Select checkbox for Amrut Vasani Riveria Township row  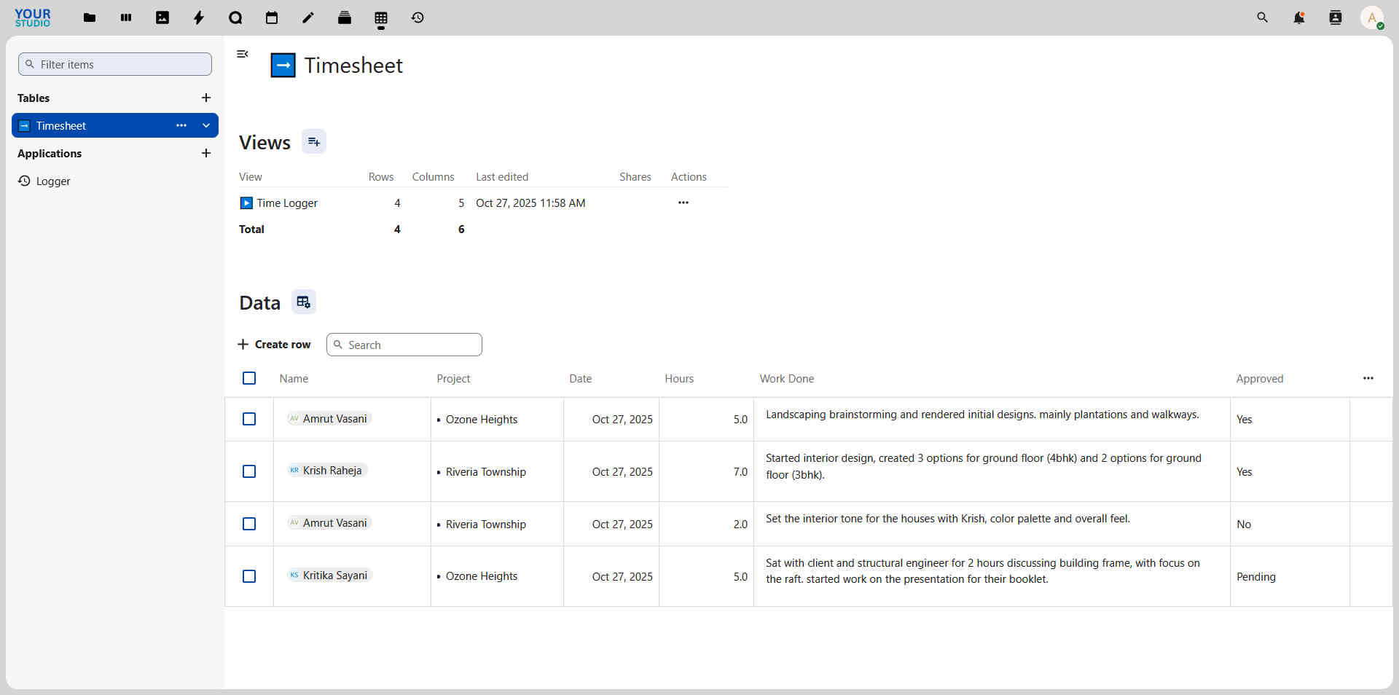click(x=249, y=524)
